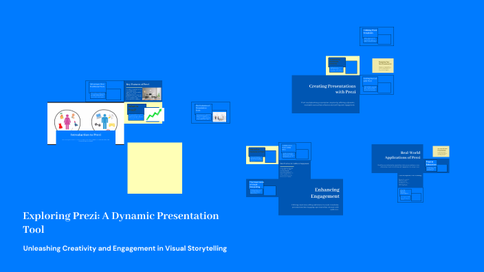Open the Evolution of Presentation Tools slide
This screenshot has width=484, height=272.
pyautogui.click(x=210, y=113)
